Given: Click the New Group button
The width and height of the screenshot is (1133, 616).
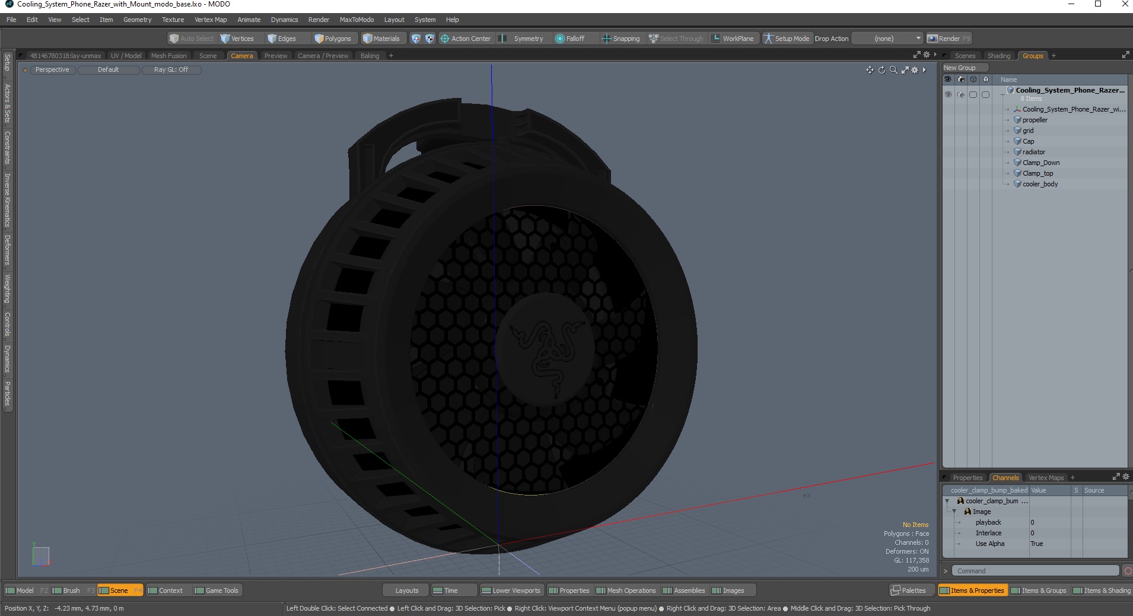Looking at the screenshot, I should pyautogui.click(x=965, y=68).
